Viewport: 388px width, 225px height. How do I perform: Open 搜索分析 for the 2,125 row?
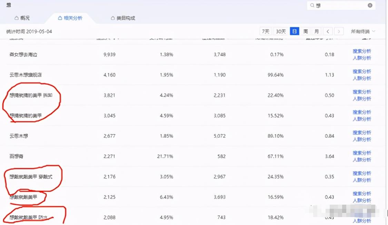click(362, 194)
